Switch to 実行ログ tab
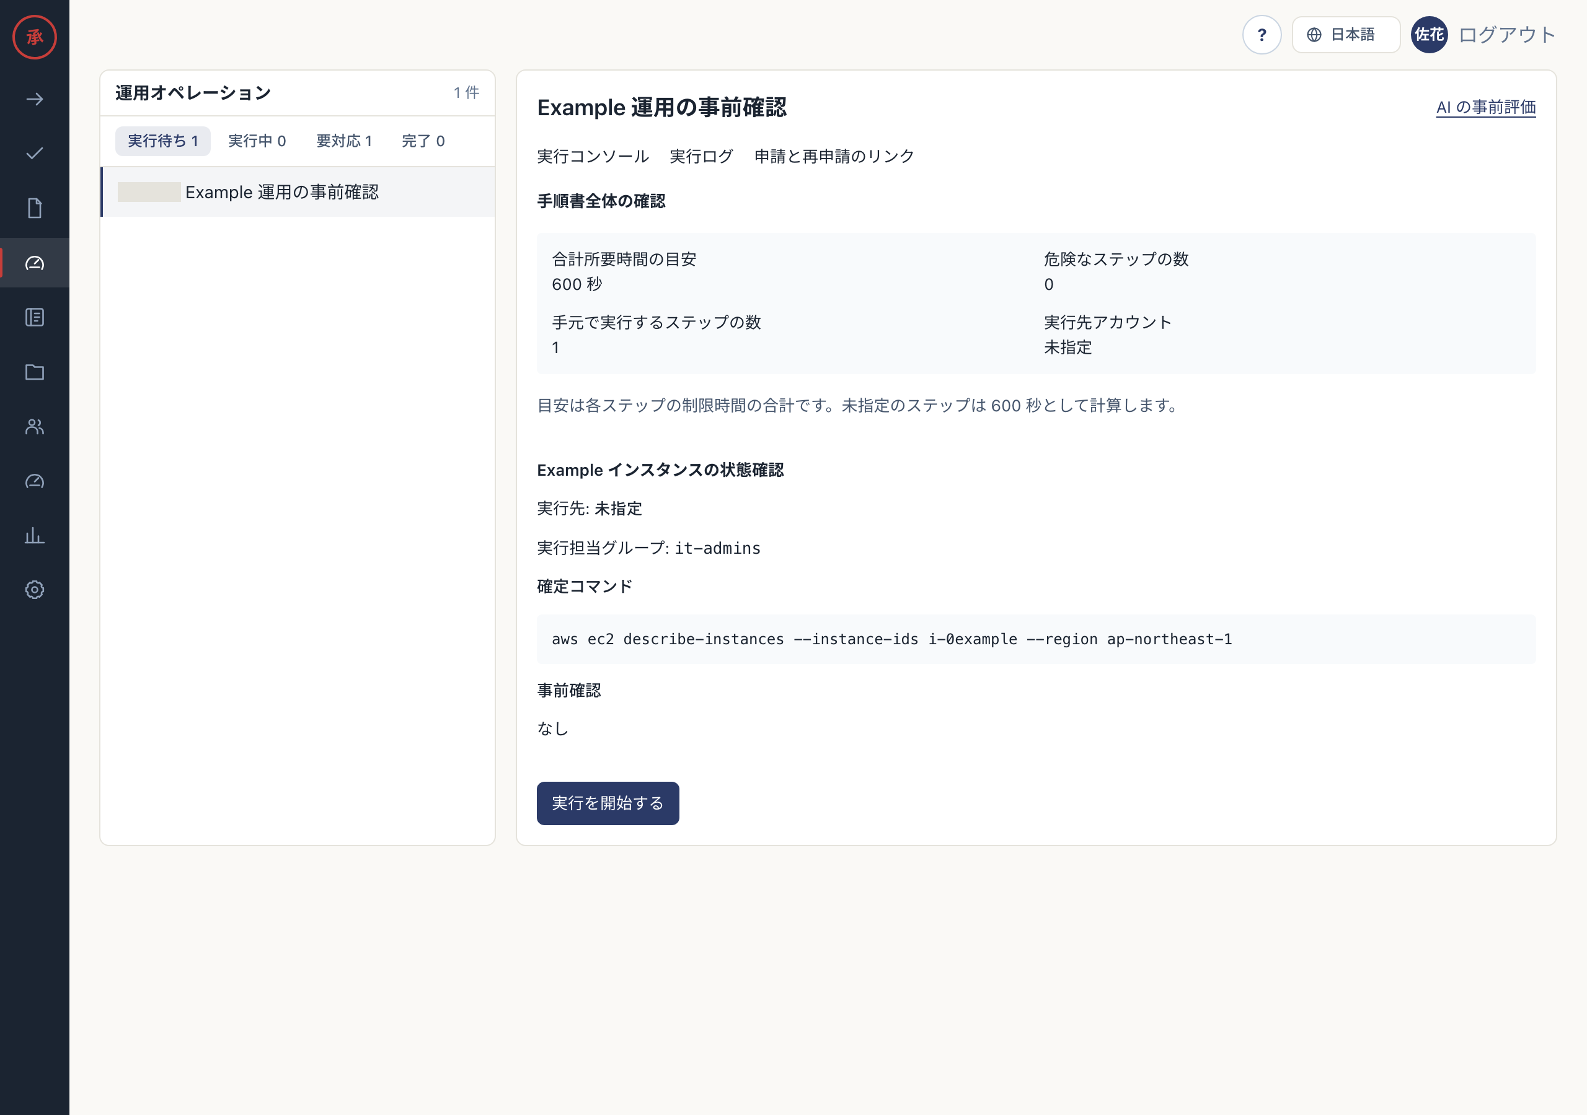The height and width of the screenshot is (1115, 1587). pos(701,156)
